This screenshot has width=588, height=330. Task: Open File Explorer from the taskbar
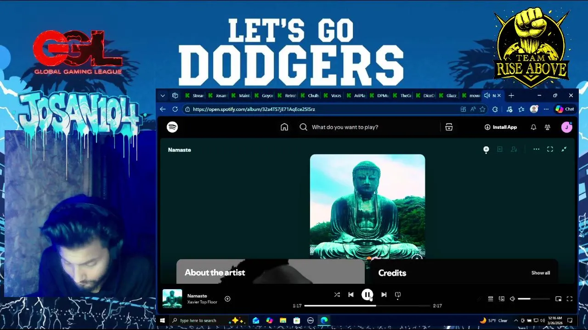tap(283, 320)
